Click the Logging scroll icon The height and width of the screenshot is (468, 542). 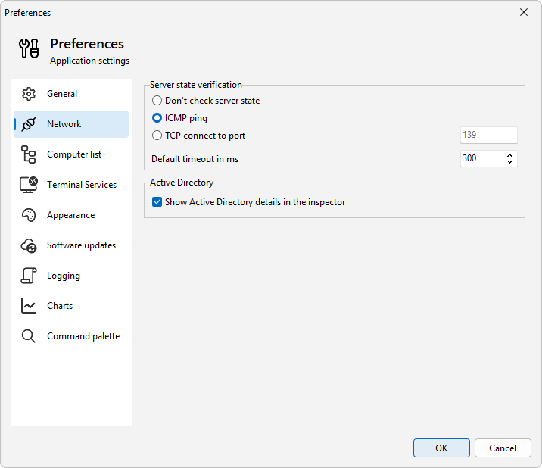[x=29, y=276]
